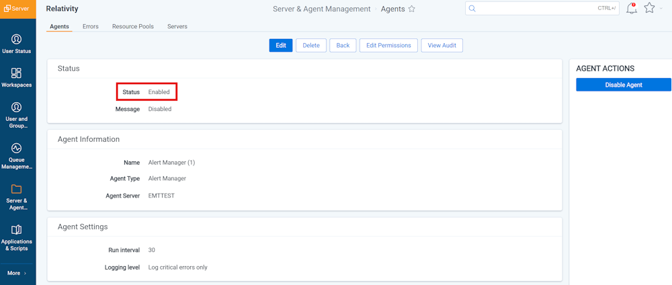The image size is (672, 285).
Task: Switch to the Servers tab
Action: point(177,27)
